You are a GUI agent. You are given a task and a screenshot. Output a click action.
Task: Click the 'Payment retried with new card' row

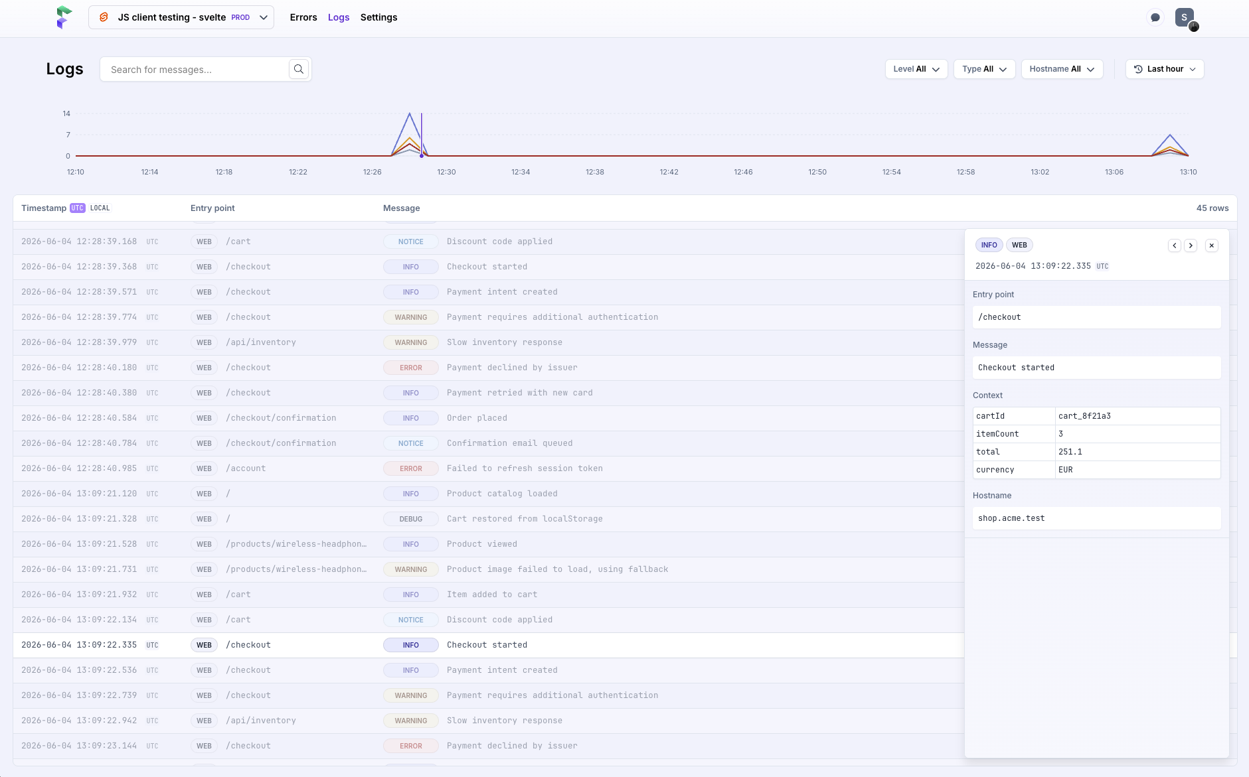click(x=488, y=393)
